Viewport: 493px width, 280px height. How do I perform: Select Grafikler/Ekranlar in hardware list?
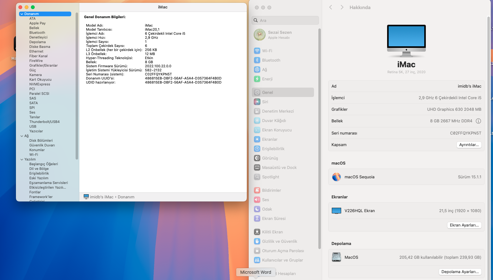point(43,65)
